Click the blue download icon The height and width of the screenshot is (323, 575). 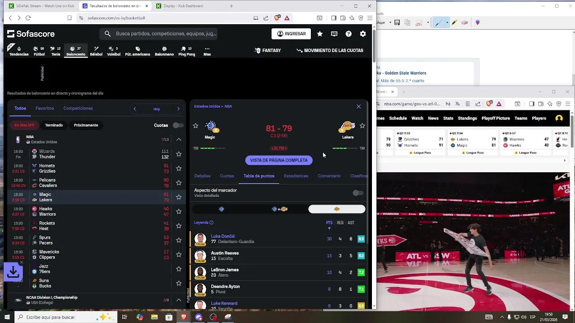13,272
